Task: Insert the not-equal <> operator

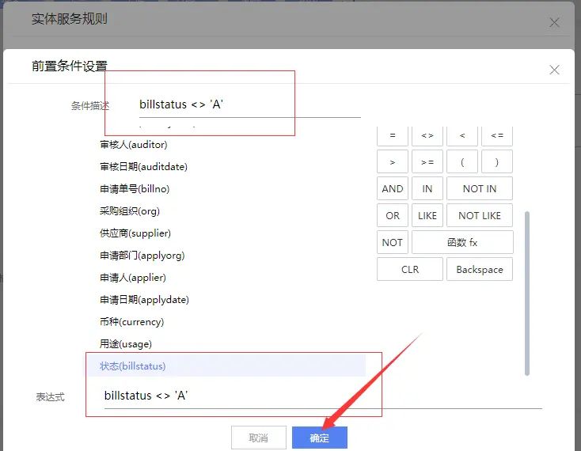Action: [x=427, y=135]
